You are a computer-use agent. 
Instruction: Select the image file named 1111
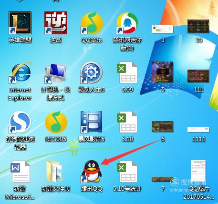pyautogui.click(x=198, y=130)
